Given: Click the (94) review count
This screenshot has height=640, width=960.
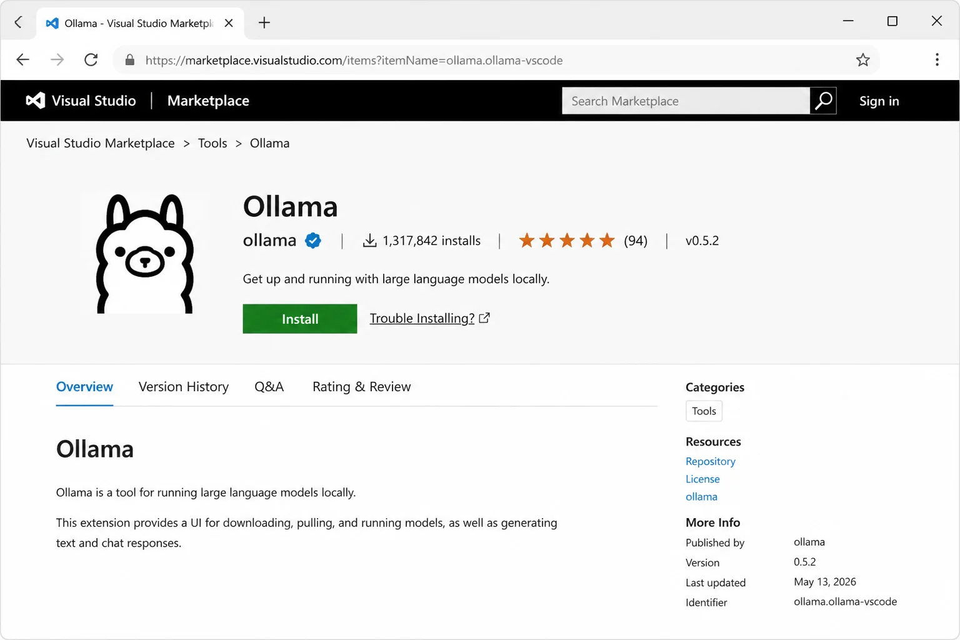Looking at the screenshot, I should (636, 241).
